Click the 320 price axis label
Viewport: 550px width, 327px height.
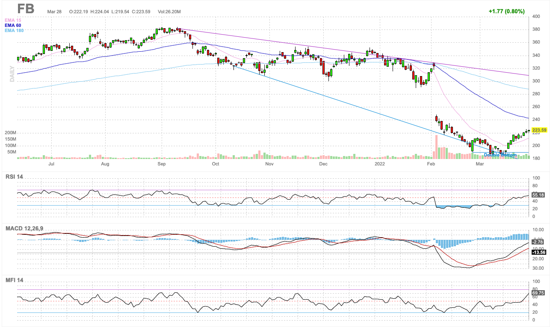536,68
